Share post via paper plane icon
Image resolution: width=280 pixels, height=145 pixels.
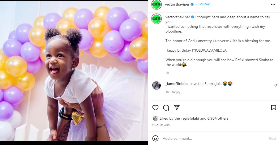[x=177, y=108]
